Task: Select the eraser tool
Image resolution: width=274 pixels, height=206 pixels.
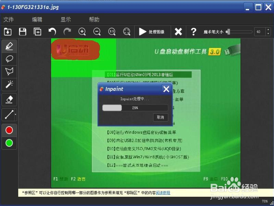Action: click(9, 100)
